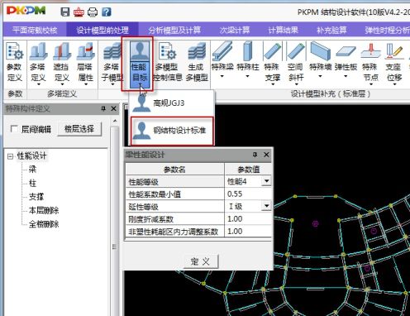410x316 pixels.
Task: Click the 参数值 column header
Action: click(248, 169)
